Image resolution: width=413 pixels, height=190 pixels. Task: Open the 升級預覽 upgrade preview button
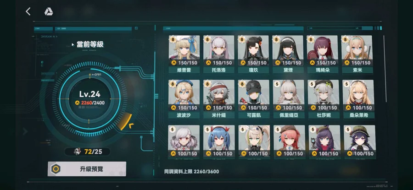[87, 169]
